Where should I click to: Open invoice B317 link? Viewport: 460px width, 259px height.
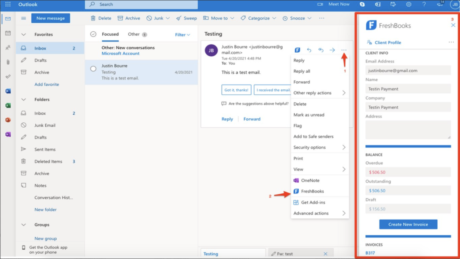point(370,253)
